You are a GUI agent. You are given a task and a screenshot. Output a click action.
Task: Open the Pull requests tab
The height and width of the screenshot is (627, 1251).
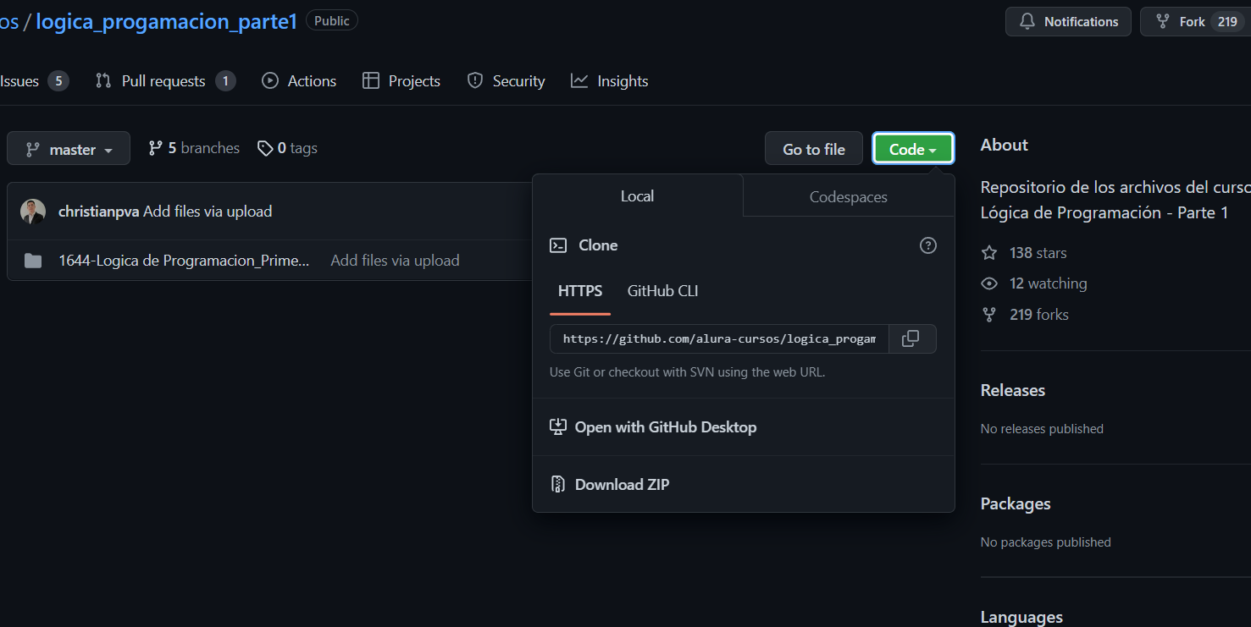click(x=165, y=81)
